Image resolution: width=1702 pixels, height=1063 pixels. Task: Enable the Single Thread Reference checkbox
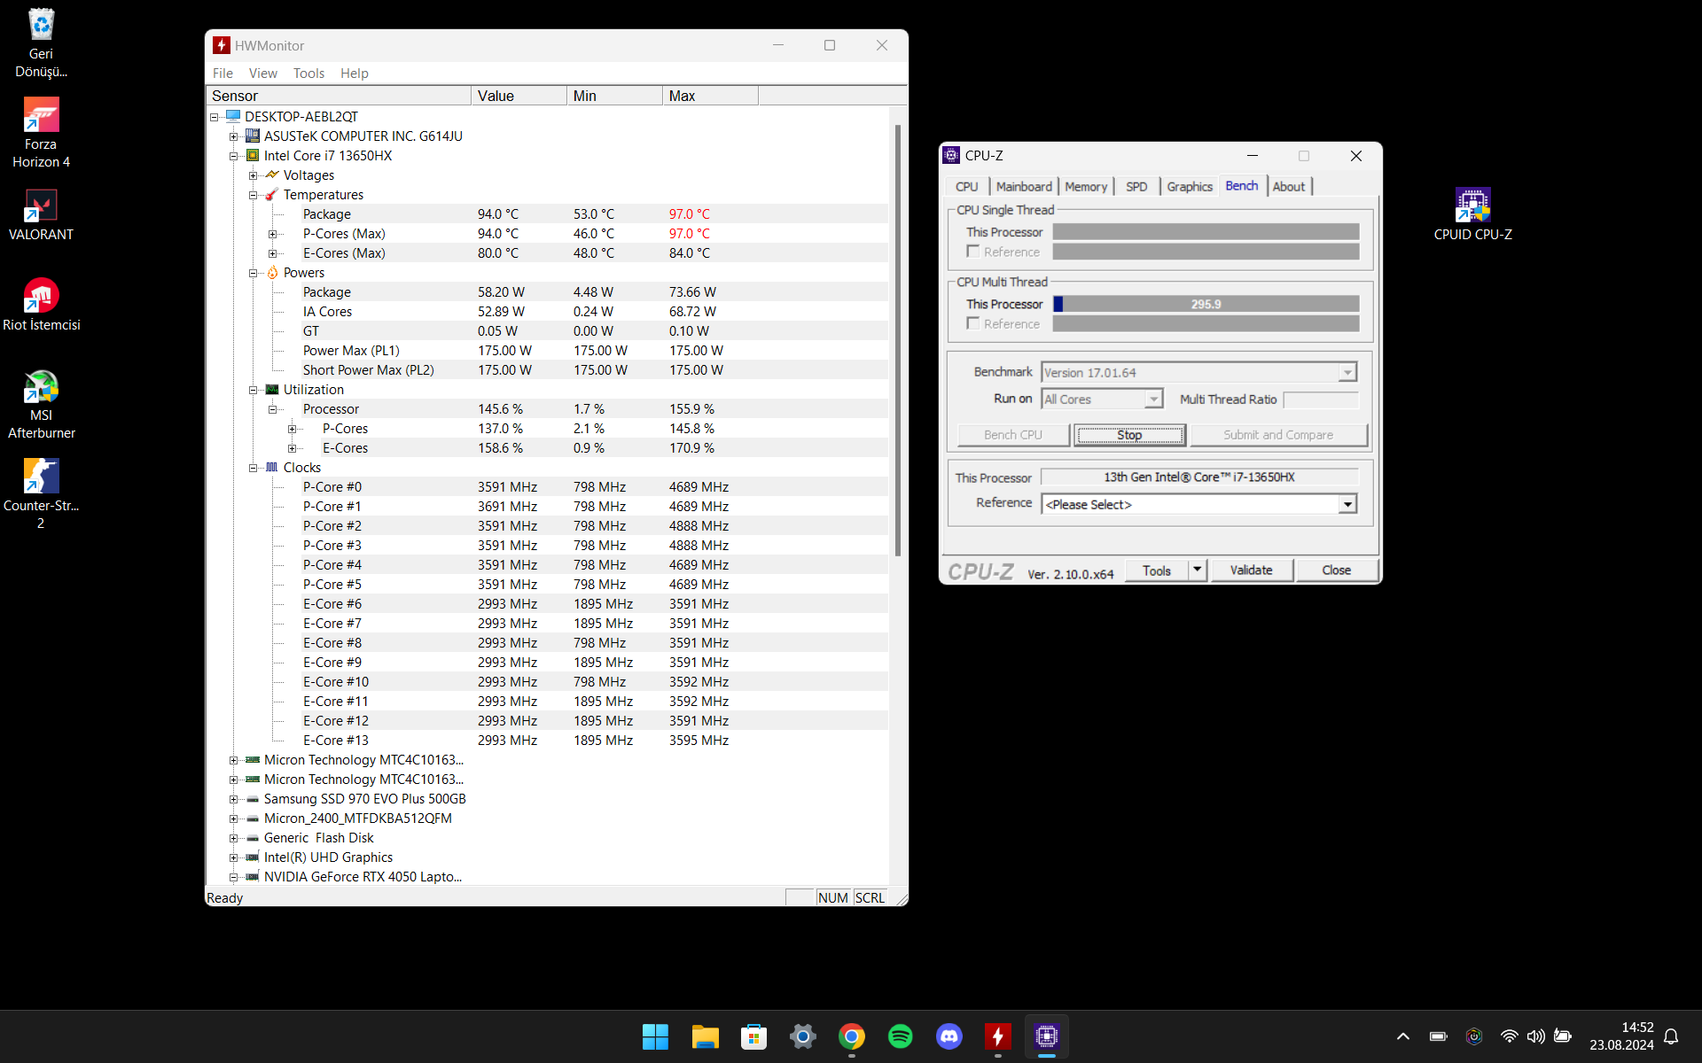pos(973,252)
